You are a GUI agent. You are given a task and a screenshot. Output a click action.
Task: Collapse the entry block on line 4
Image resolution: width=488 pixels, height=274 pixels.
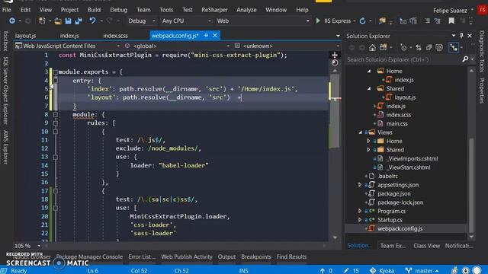click(x=56, y=81)
